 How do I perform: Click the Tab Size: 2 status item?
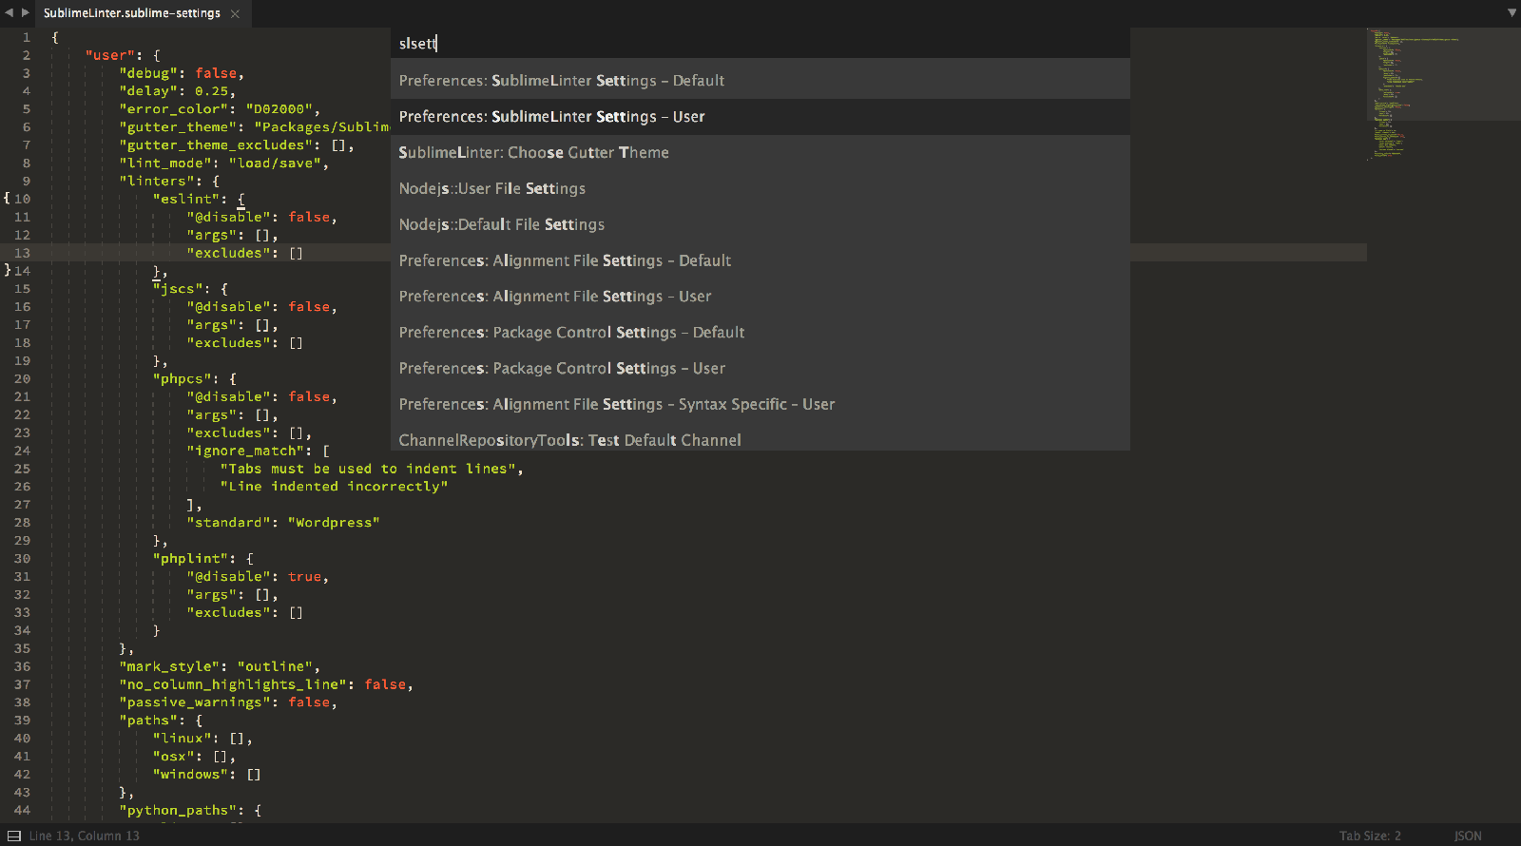point(1370,836)
